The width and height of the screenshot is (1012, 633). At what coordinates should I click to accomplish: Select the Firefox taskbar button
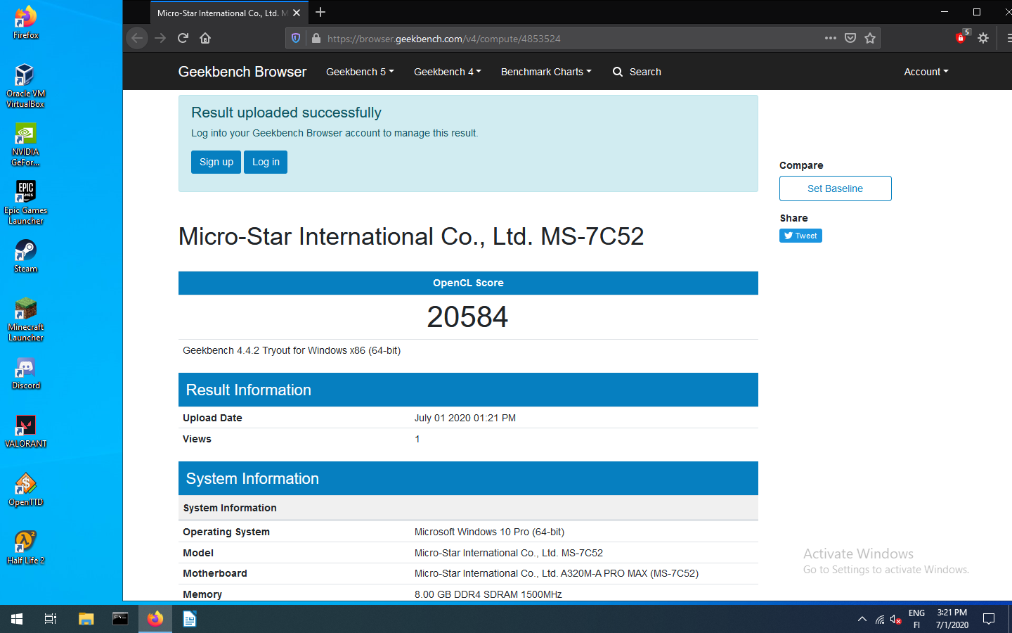[x=155, y=619]
